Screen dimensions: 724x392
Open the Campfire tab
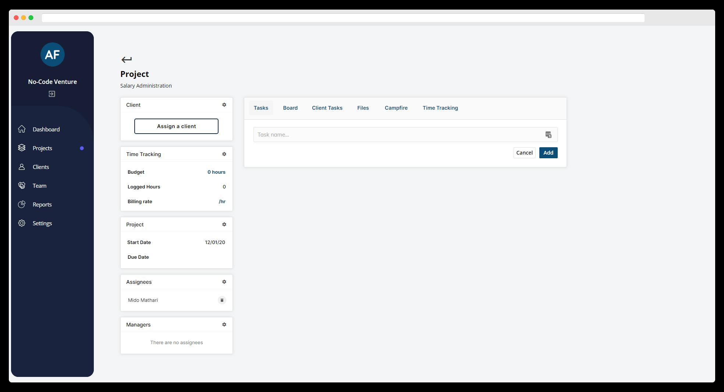point(396,108)
